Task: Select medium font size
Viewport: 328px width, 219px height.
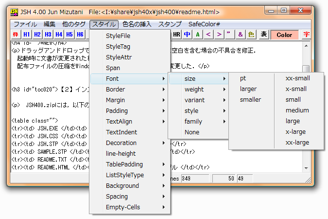Action: 299,110
